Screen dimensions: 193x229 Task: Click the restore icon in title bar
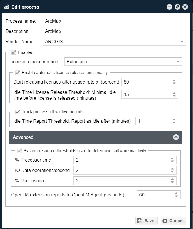[x=177, y=7]
